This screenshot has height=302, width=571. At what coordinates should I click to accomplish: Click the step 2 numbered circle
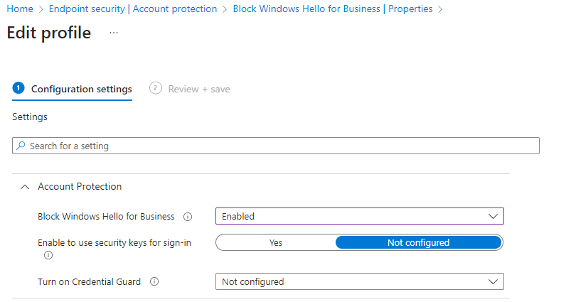tap(155, 88)
